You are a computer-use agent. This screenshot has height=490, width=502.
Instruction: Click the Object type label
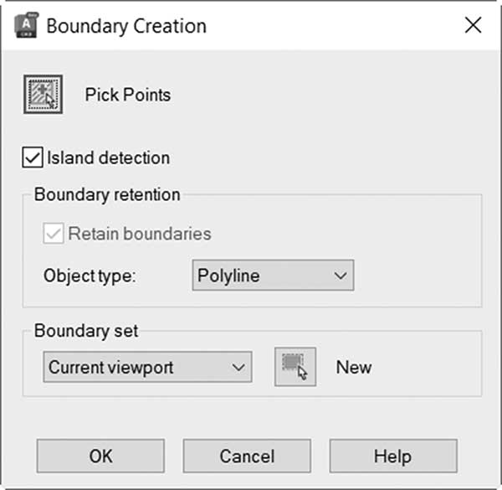coord(90,276)
